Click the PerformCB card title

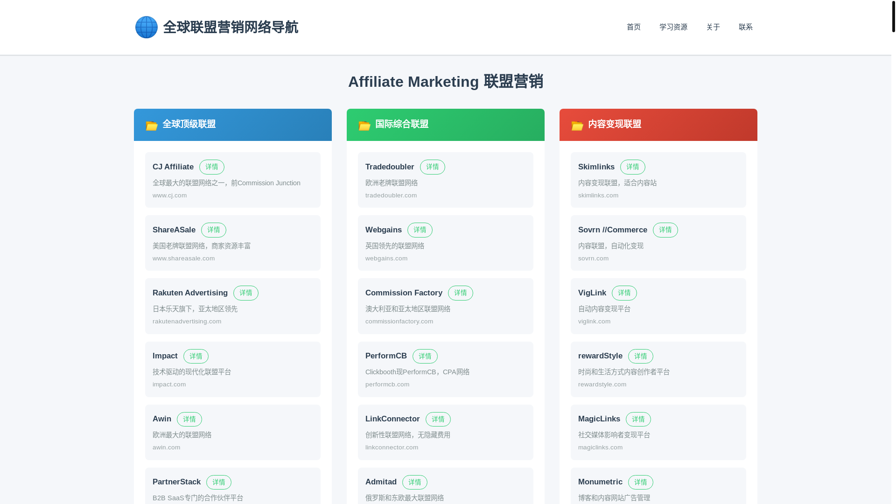386,356
